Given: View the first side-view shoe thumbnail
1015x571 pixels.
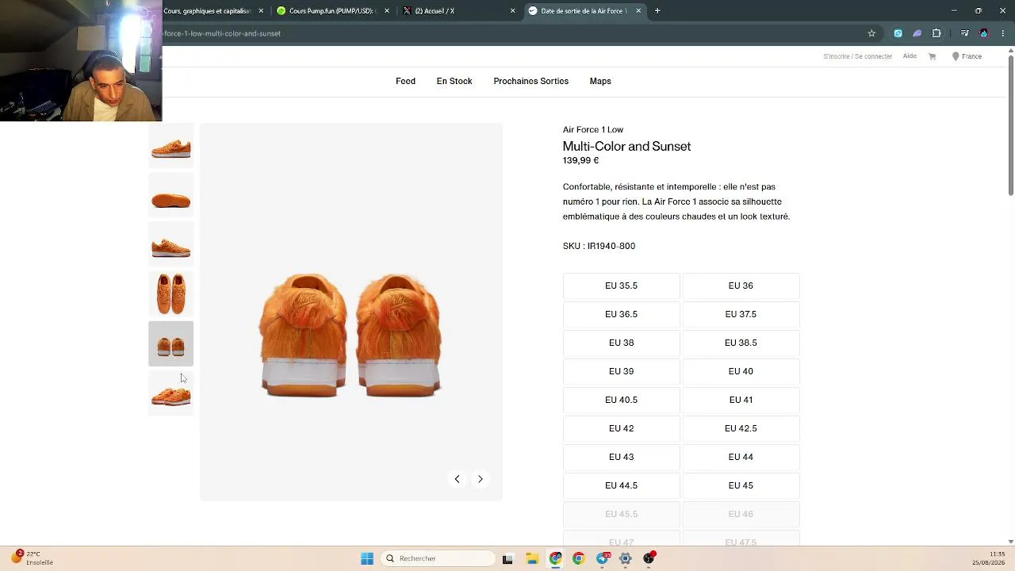Looking at the screenshot, I should click(170, 147).
